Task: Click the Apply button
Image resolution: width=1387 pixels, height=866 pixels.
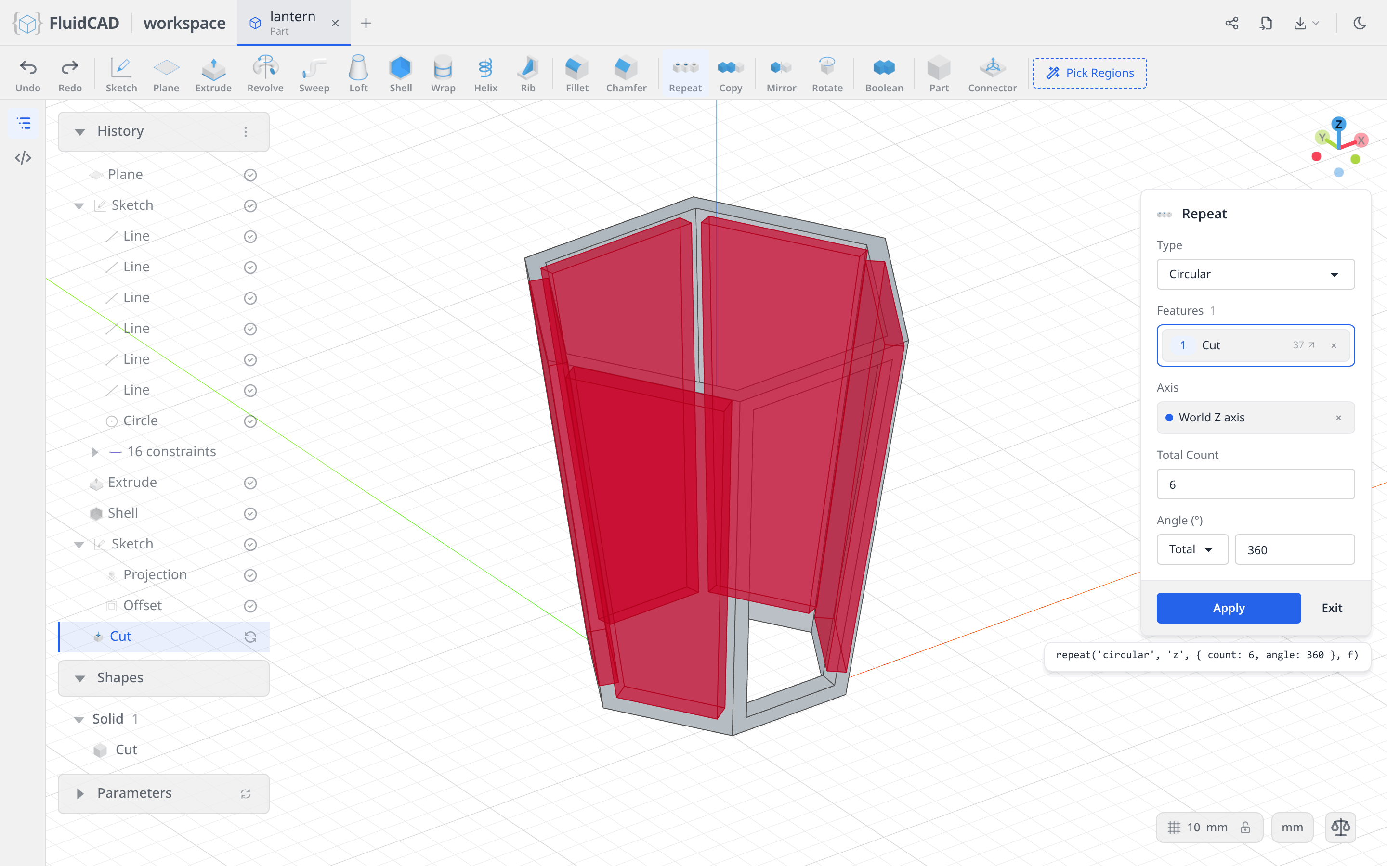Action: [x=1228, y=608]
